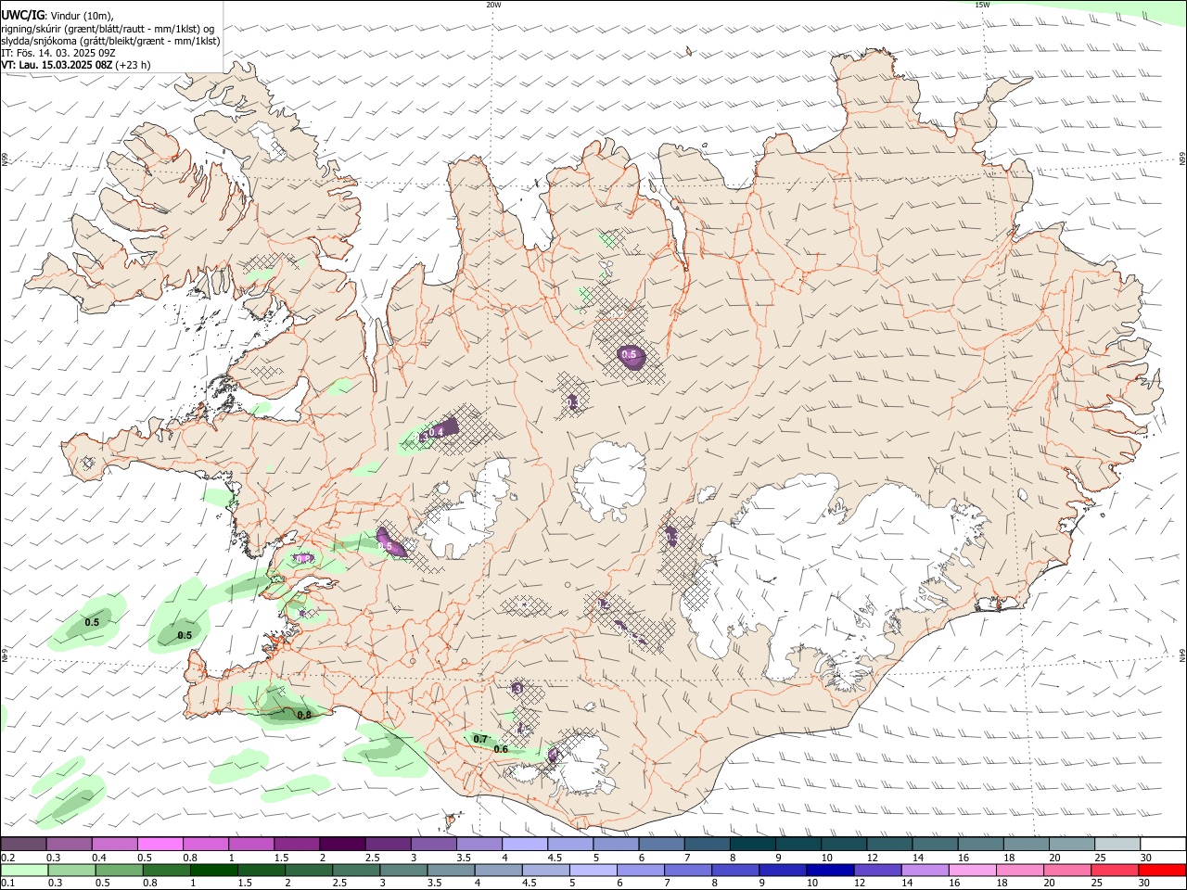
Task: Select the medium green 0.5–0.8 rain legend swatch
Action: pos(119,871)
